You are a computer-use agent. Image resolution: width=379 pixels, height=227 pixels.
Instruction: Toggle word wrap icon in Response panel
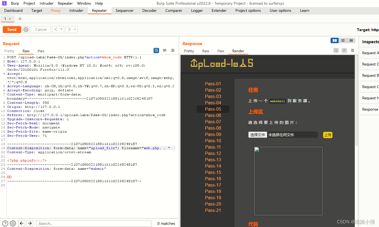tap(336, 50)
